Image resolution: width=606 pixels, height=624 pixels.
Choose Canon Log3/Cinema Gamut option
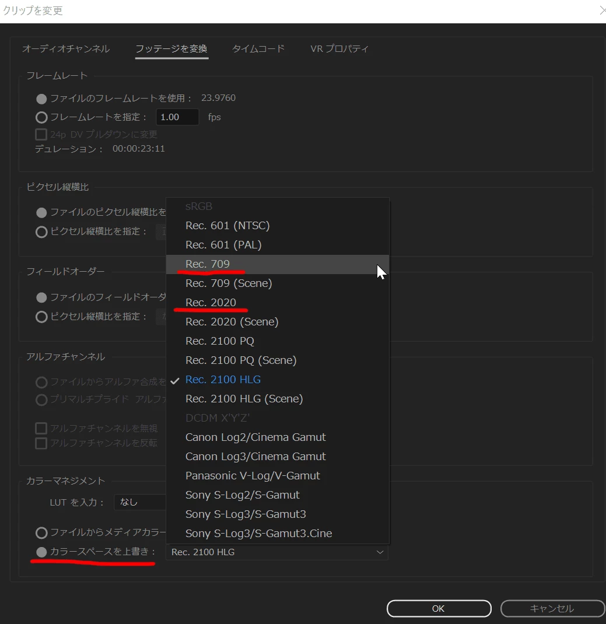click(x=278, y=457)
